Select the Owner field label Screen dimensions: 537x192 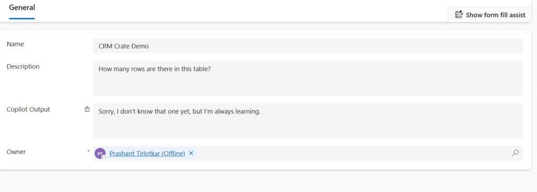16,152
